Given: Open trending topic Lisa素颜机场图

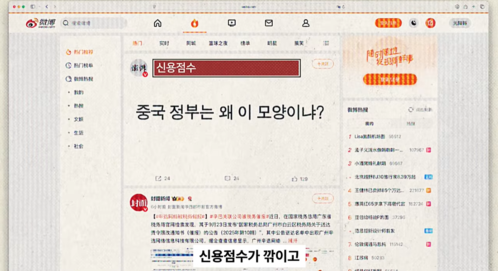Looking at the screenshot, I should pyautogui.click(x=370, y=137).
